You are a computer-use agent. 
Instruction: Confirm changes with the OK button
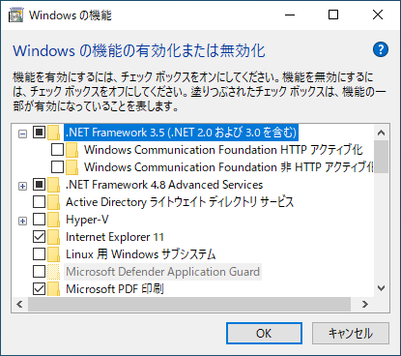coord(264,334)
